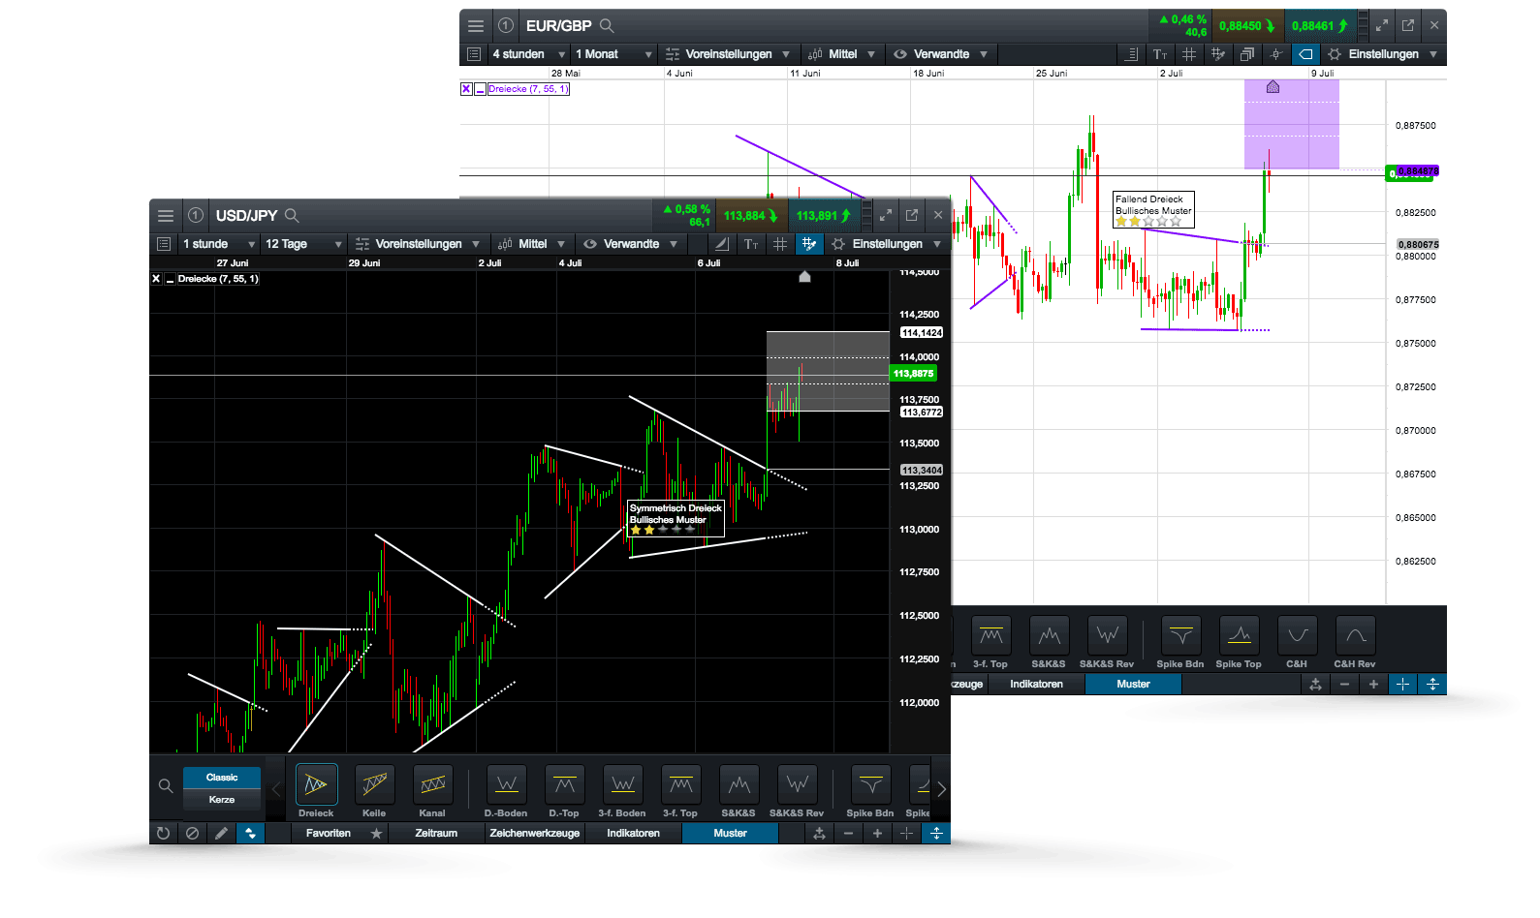Open 12 Tage range dropdown
Screen dimensions: 1540x918
click(303, 244)
